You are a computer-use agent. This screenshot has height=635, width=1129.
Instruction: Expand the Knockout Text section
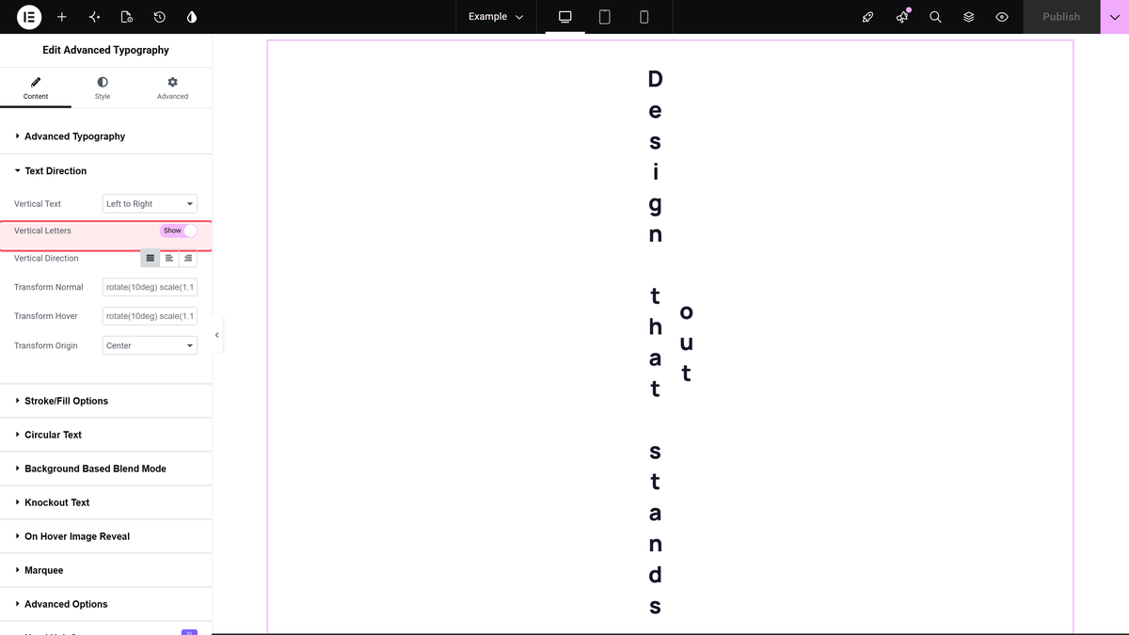click(x=105, y=502)
